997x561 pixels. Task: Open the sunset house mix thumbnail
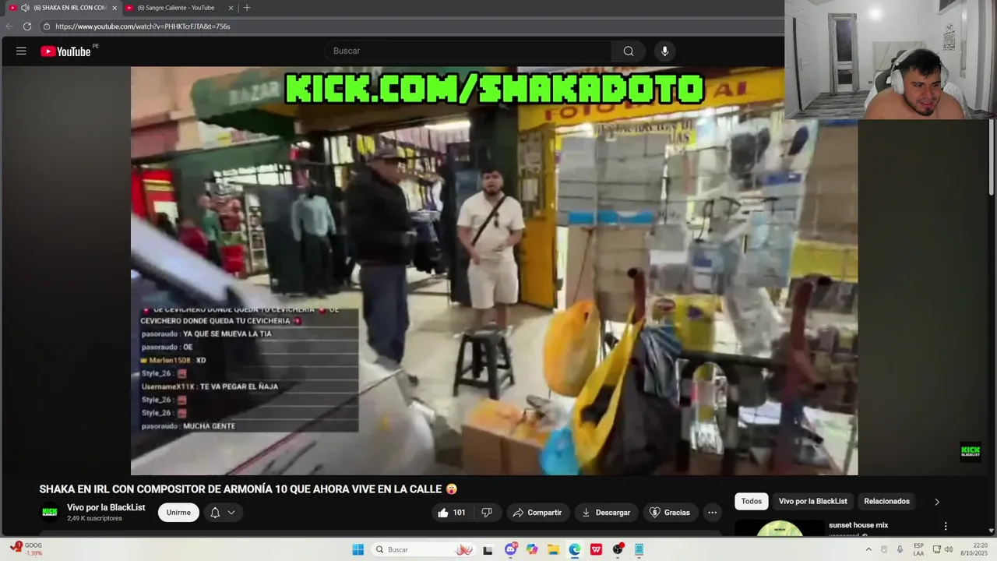(780, 528)
